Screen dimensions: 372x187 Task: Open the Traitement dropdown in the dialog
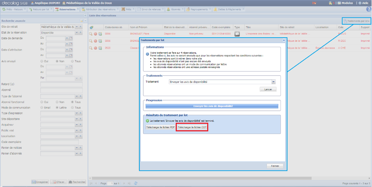click(273, 82)
